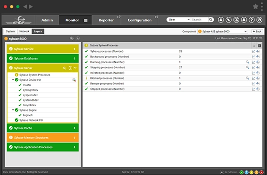Click the yellow minor alarm icon in footer
This screenshot has height=175, width=267.
click(251, 172)
